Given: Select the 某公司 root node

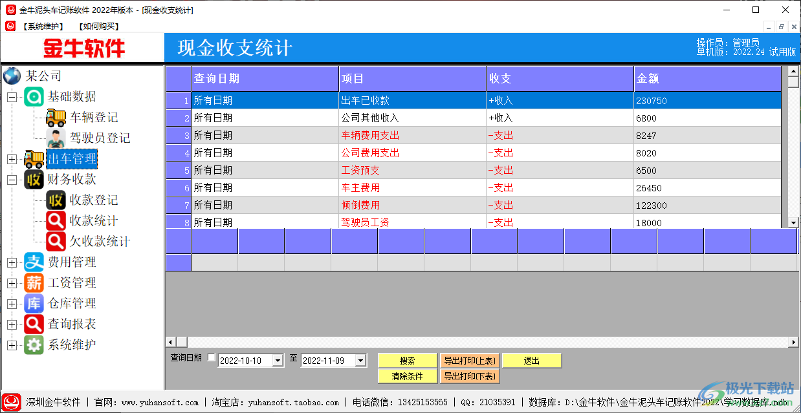Looking at the screenshot, I should pos(44,76).
